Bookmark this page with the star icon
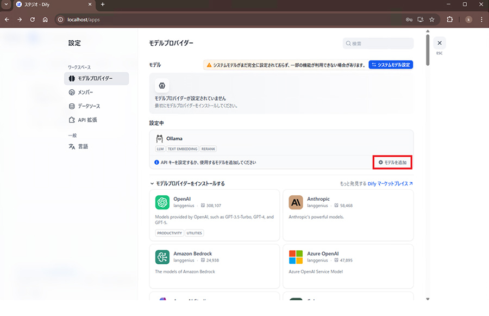Viewport: 489px width, 316px height. pos(432,20)
